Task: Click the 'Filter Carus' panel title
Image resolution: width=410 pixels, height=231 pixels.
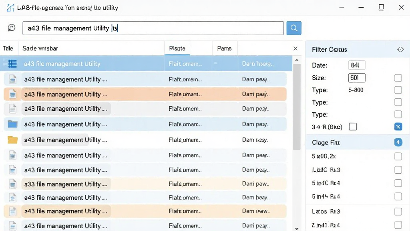Action: click(x=329, y=49)
